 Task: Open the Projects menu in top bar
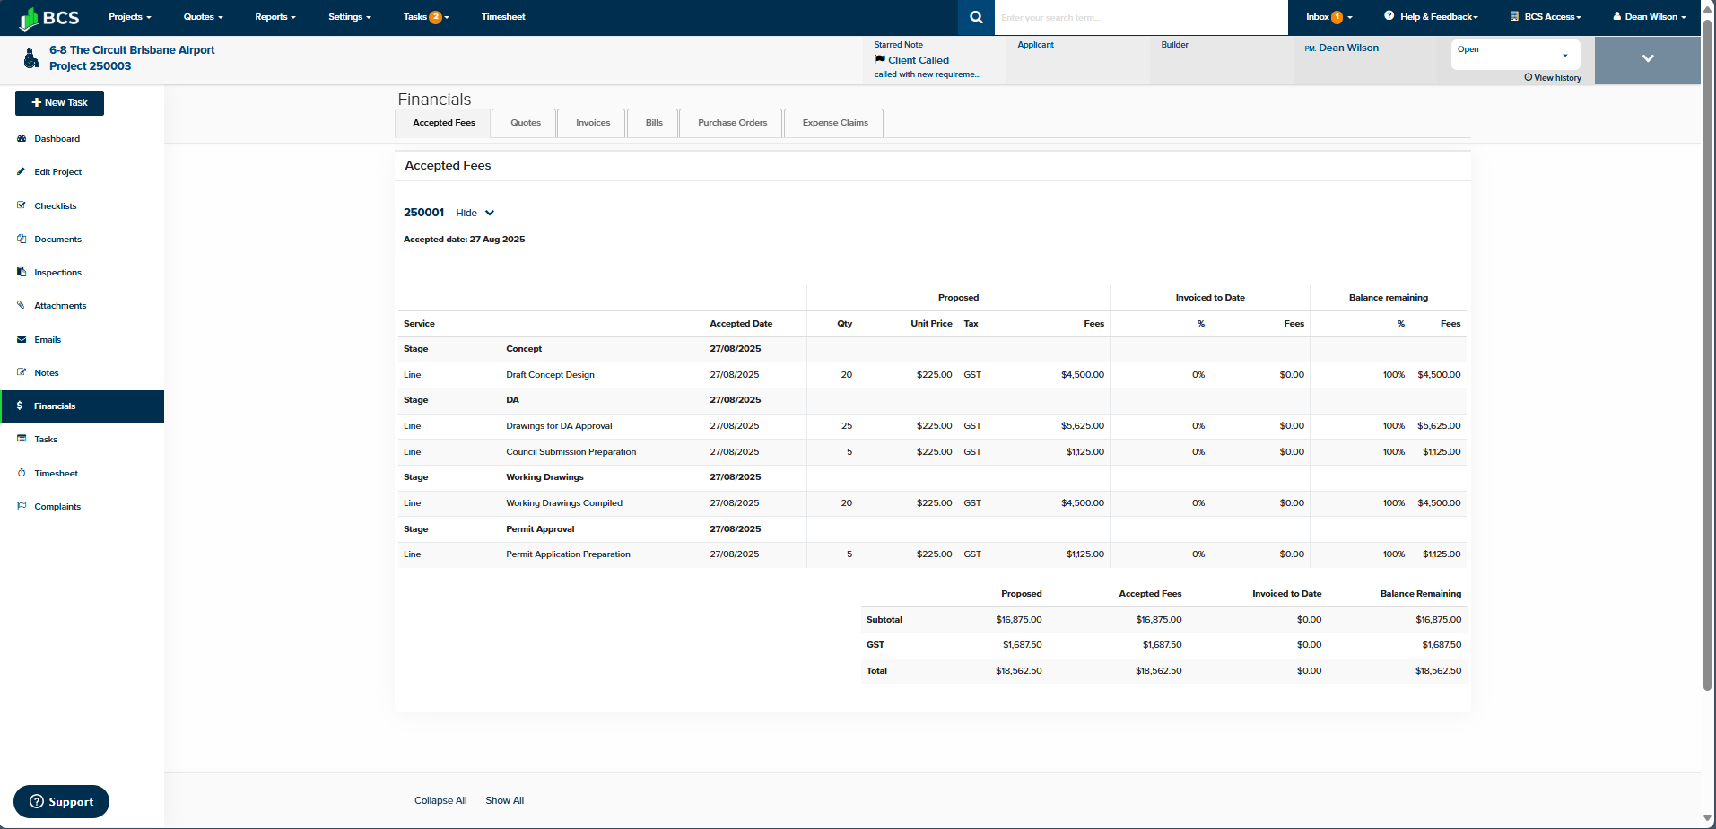click(129, 17)
